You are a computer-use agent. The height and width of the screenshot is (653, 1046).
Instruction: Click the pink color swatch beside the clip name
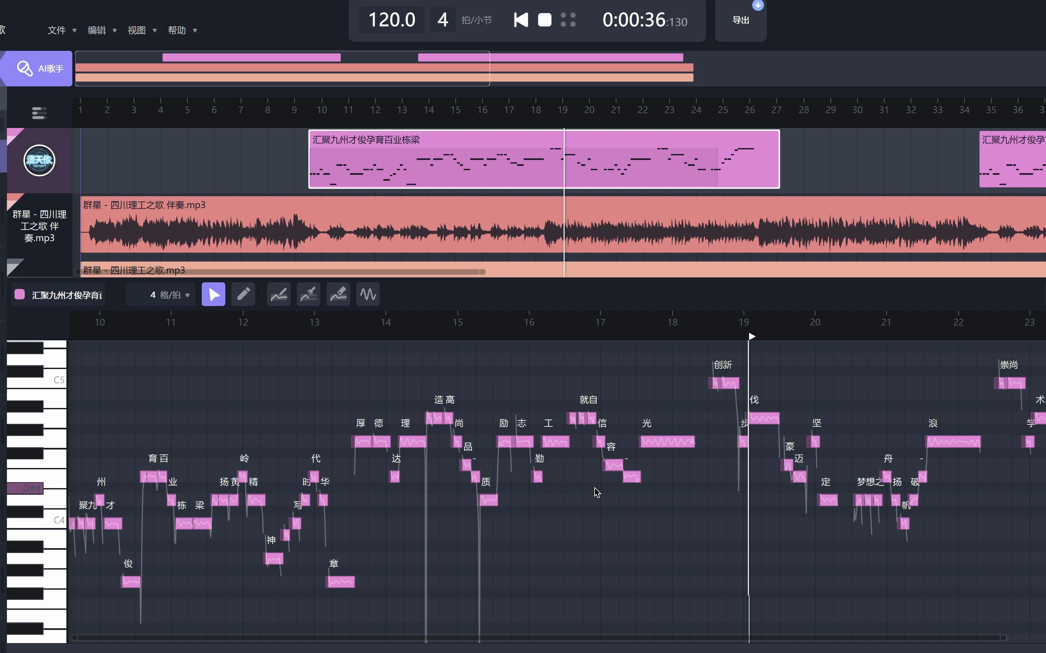(19, 295)
